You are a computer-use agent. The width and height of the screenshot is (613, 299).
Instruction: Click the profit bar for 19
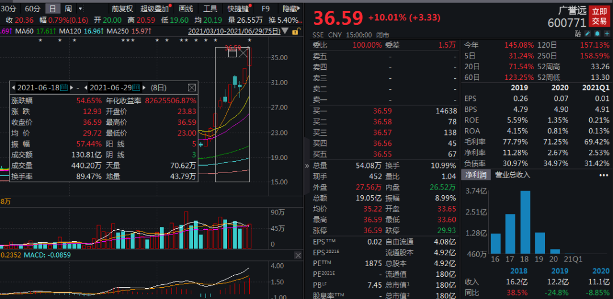540,243
